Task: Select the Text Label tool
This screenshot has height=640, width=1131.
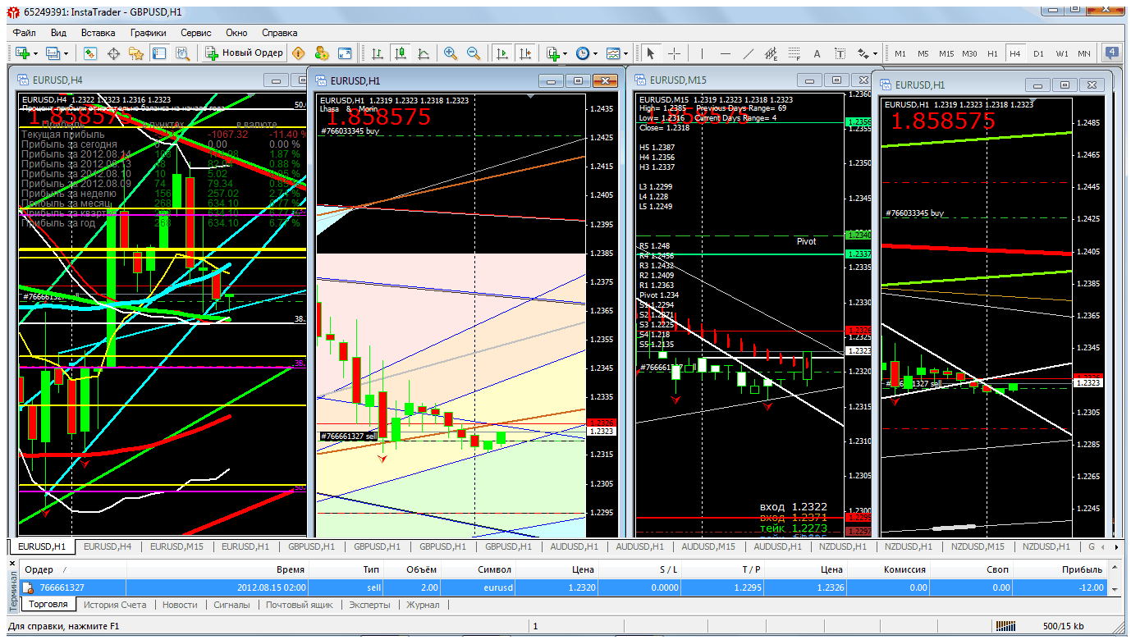Action: [x=840, y=53]
